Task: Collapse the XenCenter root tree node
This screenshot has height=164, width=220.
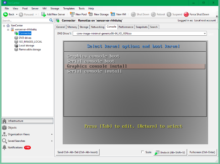Action: [4, 26]
